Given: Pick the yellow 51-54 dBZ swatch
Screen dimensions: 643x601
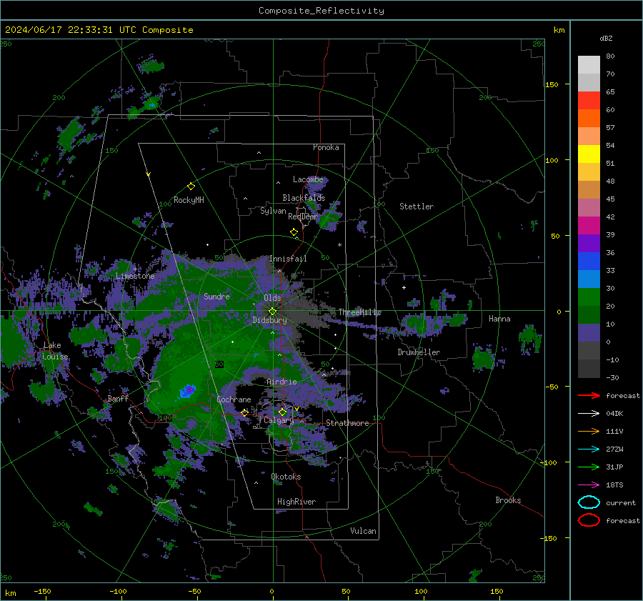Looking at the screenshot, I should click(589, 154).
